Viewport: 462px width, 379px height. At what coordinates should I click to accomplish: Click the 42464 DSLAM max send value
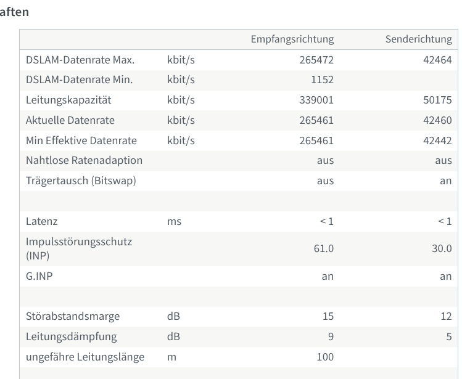(x=437, y=60)
